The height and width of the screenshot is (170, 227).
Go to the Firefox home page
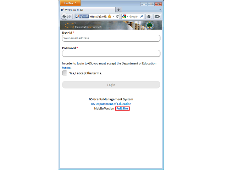tap(149, 16)
